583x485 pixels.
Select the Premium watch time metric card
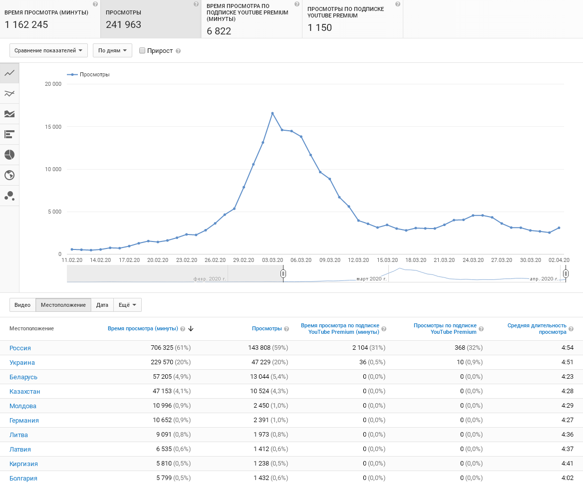252,19
